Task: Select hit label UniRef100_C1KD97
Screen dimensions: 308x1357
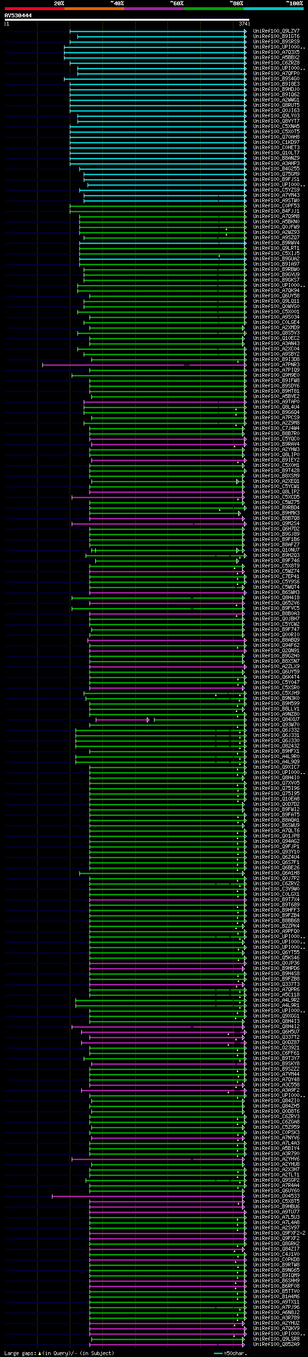Action: click(276, 143)
